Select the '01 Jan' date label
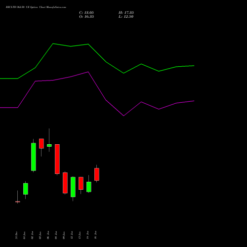247x247 pixels. point(24,235)
